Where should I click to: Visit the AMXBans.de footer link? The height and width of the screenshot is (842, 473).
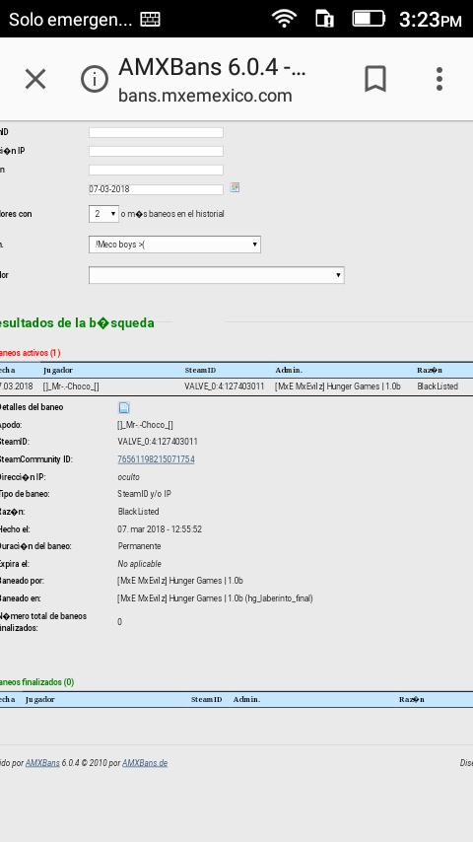(x=145, y=763)
